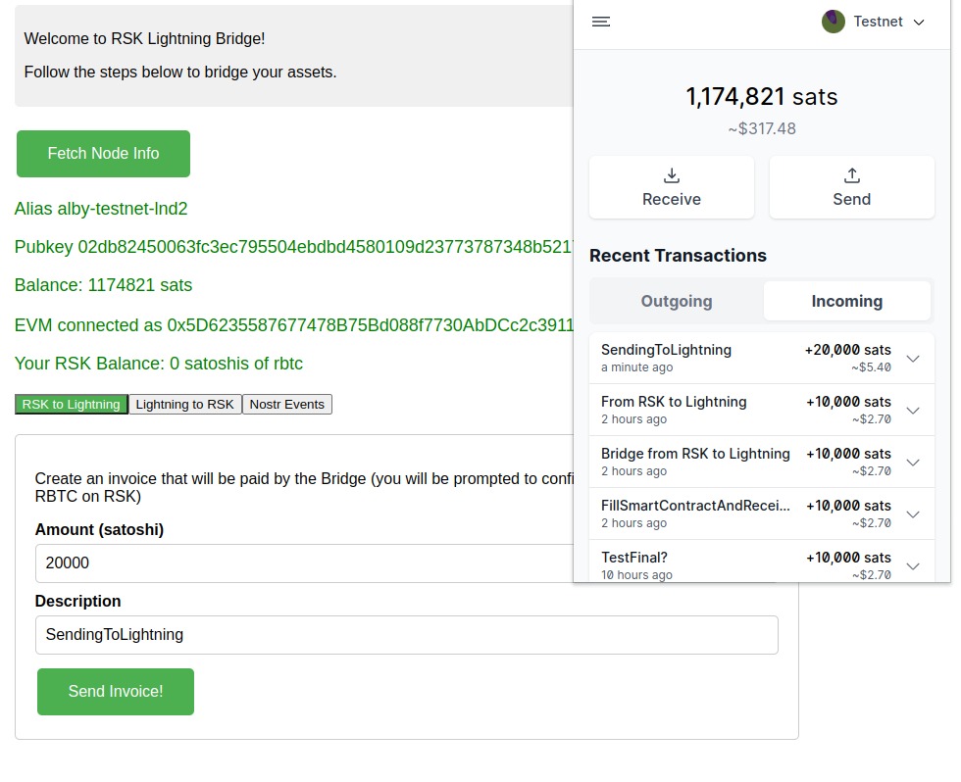The image size is (961, 782).
Task: Expand the FillSmartContractAndRecei... transaction
Action: (x=913, y=514)
